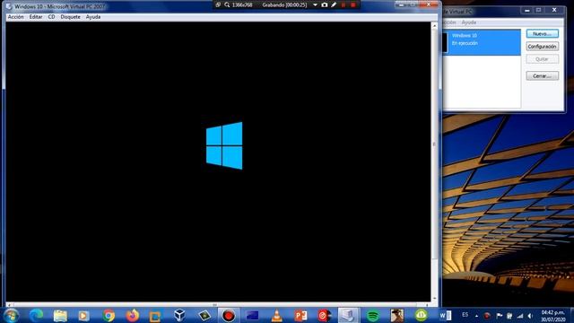The image size is (574, 323).
Task: Open the Ayuda menu in Windows 10 VM window
Action: pos(93,17)
